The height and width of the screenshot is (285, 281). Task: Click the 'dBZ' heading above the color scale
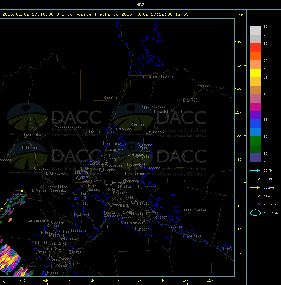[263, 18]
